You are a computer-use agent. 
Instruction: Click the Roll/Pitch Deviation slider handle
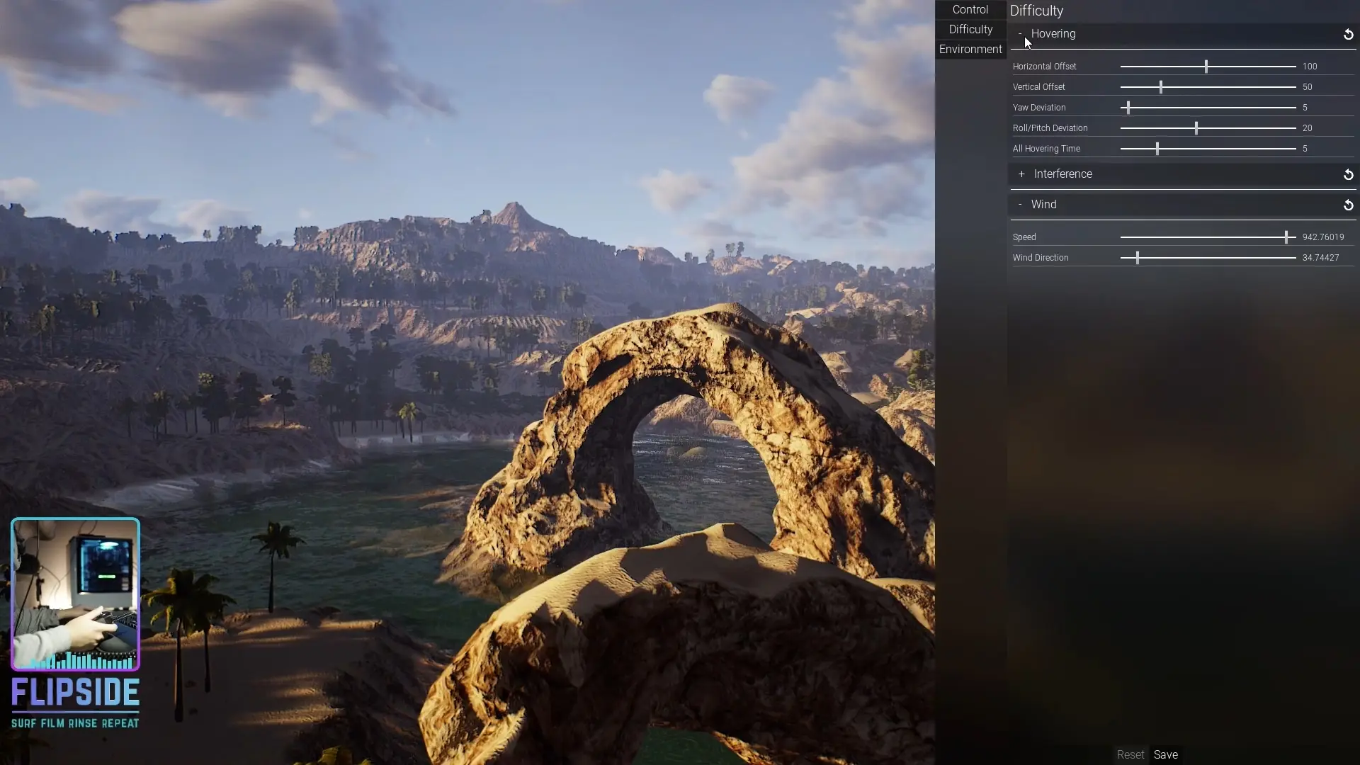1196,128
